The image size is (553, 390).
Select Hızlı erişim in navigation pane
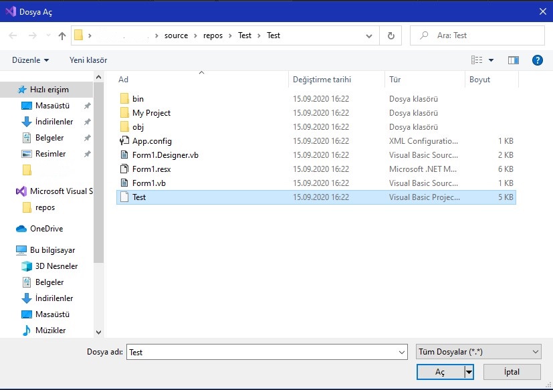[46, 90]
